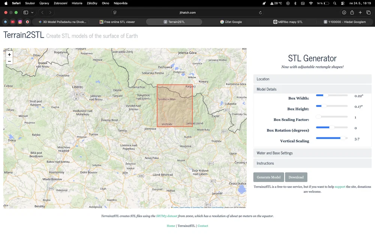Click the Download button
Viewport: 375px width, 234px height.
pos(296,177)
